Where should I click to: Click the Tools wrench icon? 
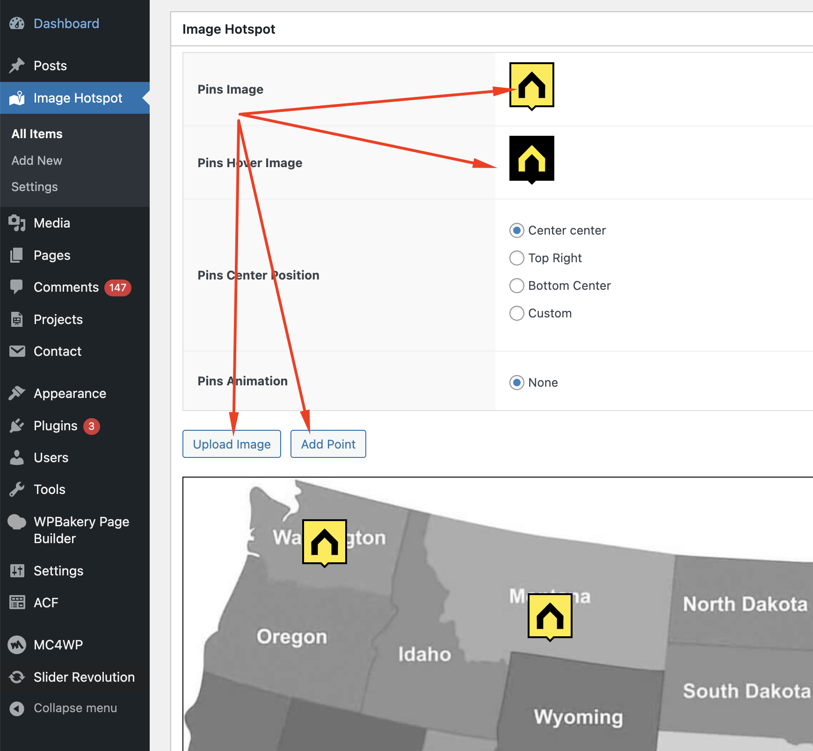(17, 489)
